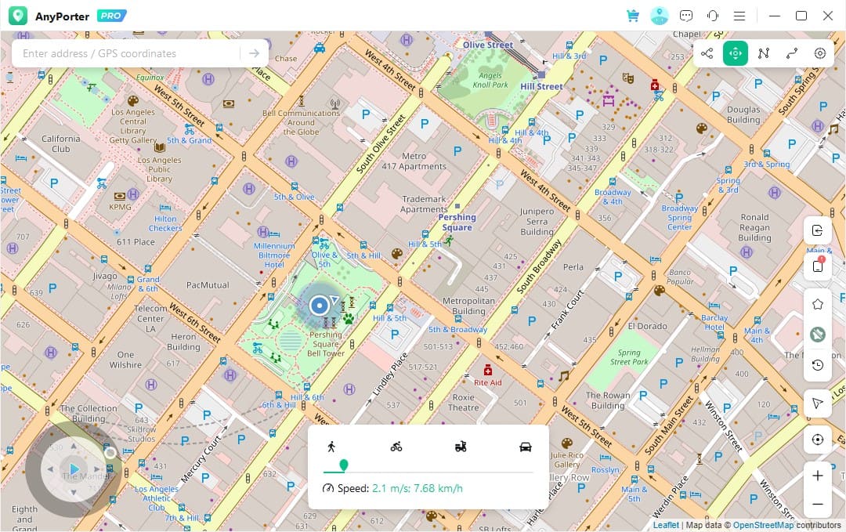Click the PacMutual building label
Image resolution: width=846 pixels, height=532 pixels.
[208, 285]
